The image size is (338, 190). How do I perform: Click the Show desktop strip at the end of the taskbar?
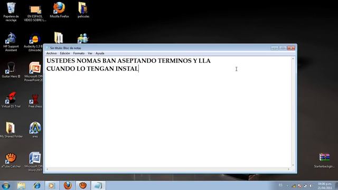coord(336,185)
